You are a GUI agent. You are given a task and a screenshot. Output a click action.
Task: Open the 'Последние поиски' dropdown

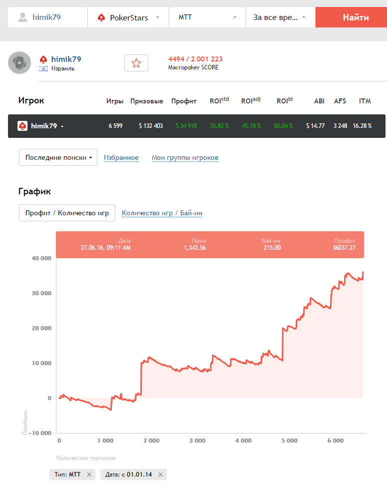click(58, 157)
